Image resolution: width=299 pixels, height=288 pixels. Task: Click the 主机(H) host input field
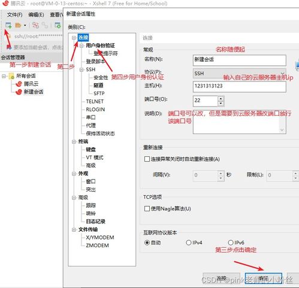[240, 86]
